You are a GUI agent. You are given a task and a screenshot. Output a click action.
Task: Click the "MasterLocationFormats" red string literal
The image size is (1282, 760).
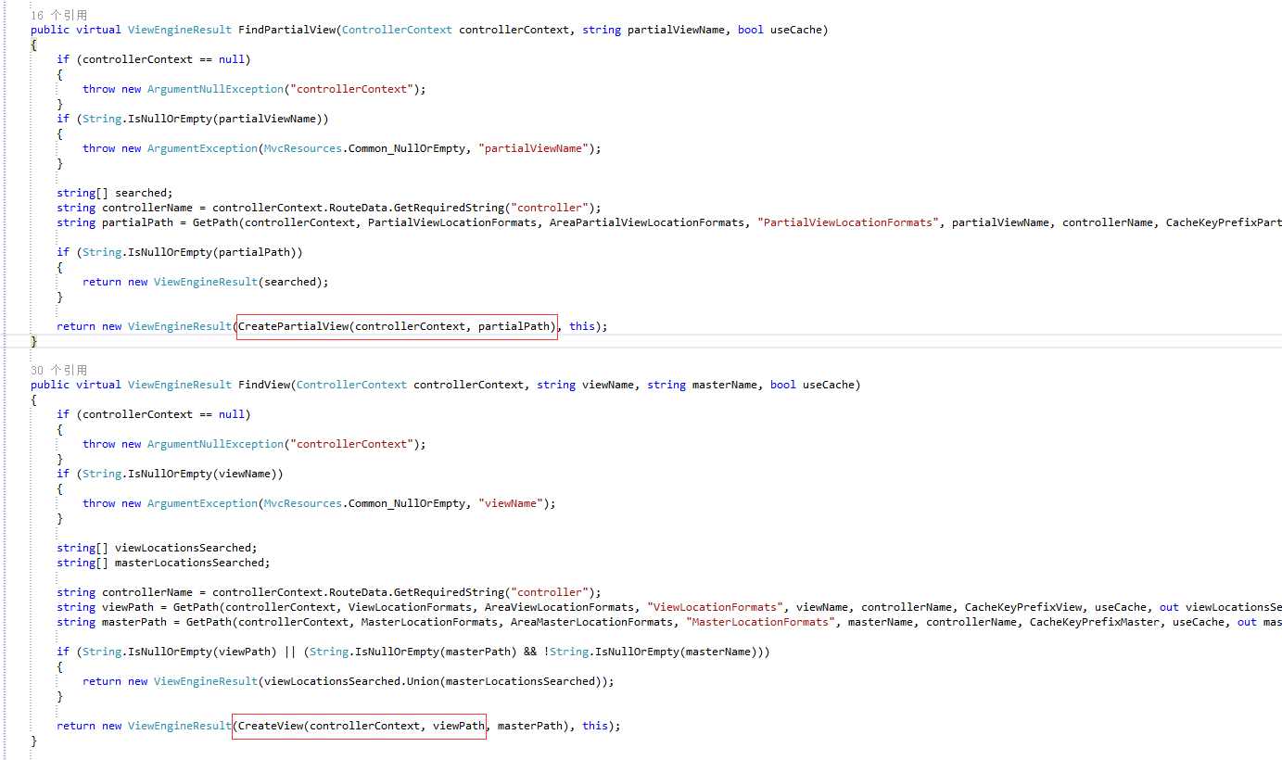[761, 622]
